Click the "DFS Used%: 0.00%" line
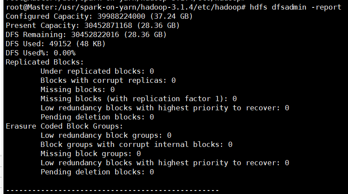 point(41,53)
